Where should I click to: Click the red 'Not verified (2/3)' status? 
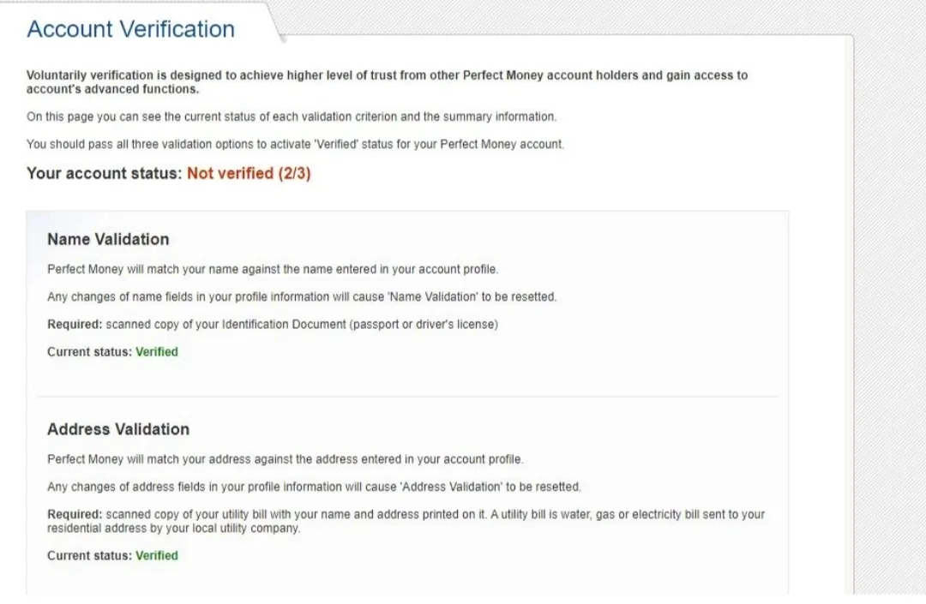249,173
